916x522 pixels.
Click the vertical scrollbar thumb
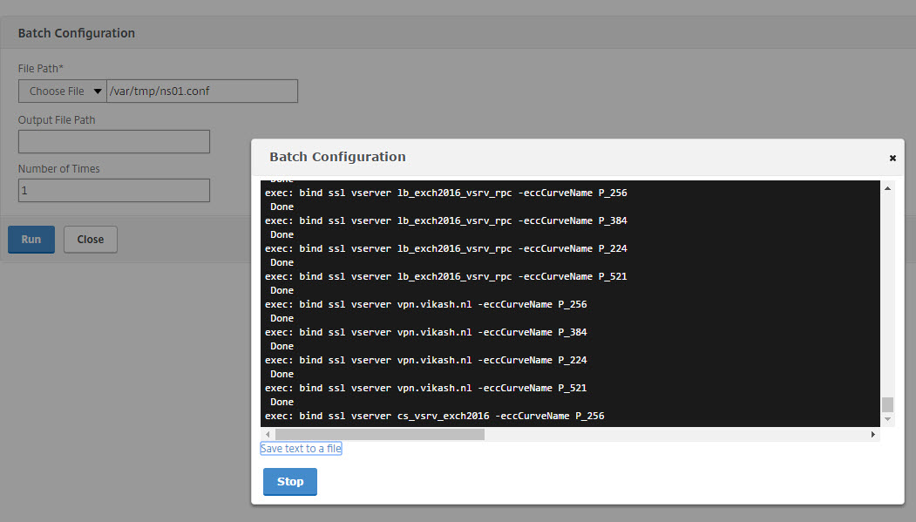887,404
